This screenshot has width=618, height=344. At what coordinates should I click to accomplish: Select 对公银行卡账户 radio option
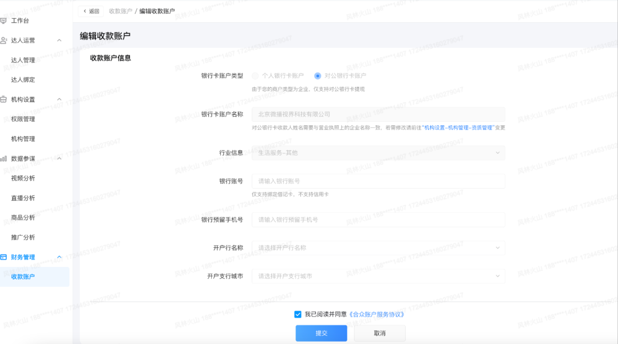click(318, 75)
